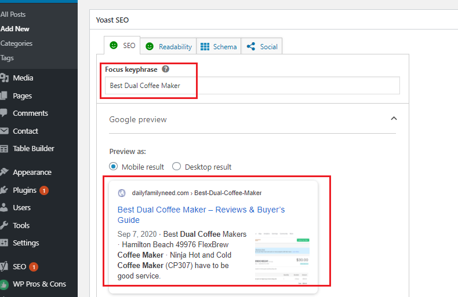This screenshot has width=458, height=297.
Task: Click the help icon beside Focus keyphrase
Action: (166, 69)
